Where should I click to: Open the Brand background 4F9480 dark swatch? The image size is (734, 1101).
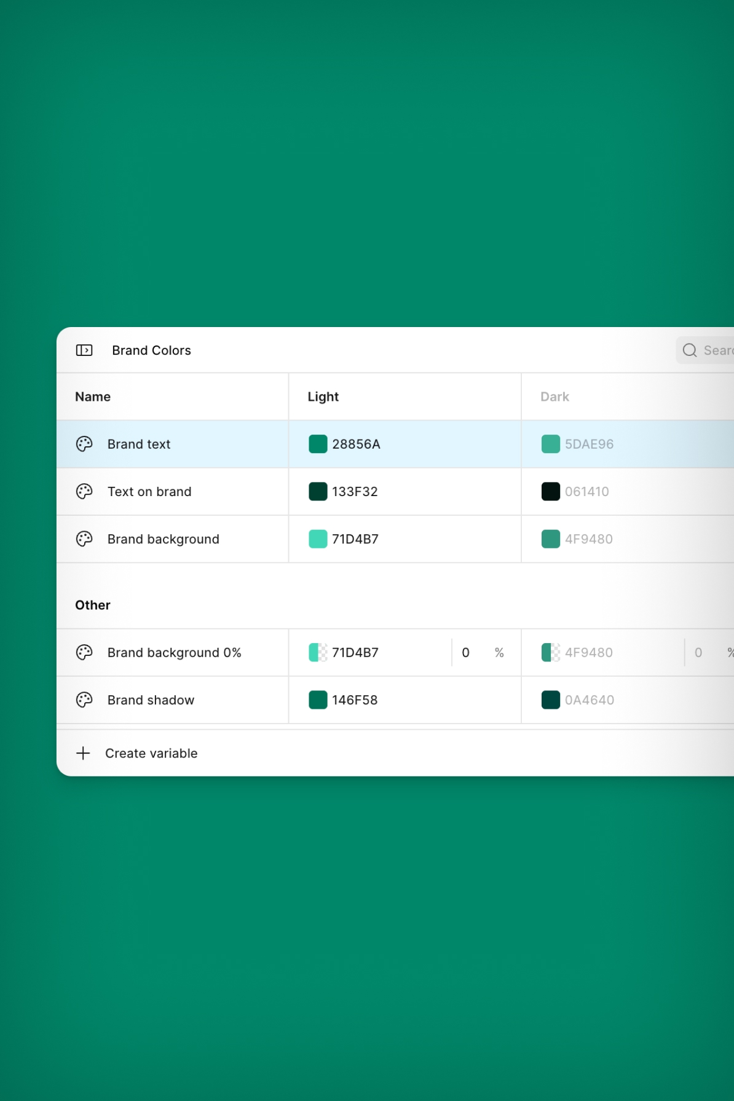click(x=551, y=539)
